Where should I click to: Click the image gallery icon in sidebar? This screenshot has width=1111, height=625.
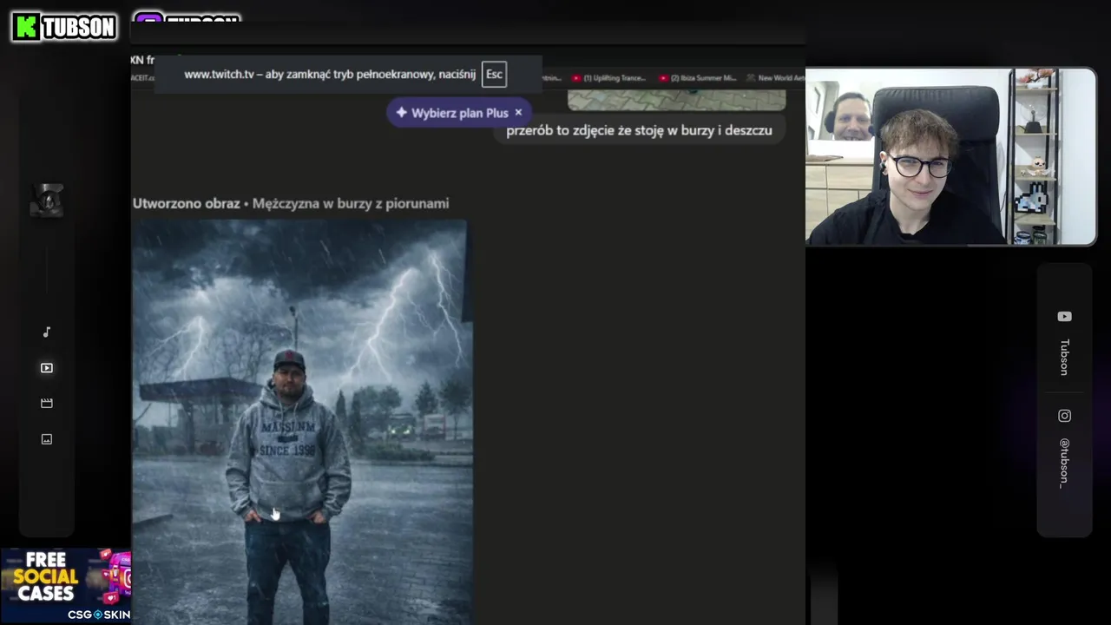pyautogui.click(x=47, y=439)
